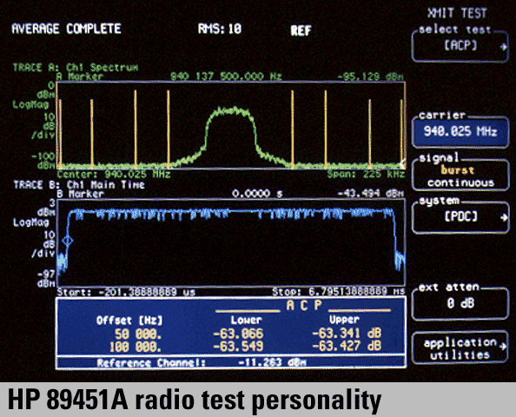Switch signal type to burst
The height and width of the screenshot is (417, 516).
click(458, 169)
